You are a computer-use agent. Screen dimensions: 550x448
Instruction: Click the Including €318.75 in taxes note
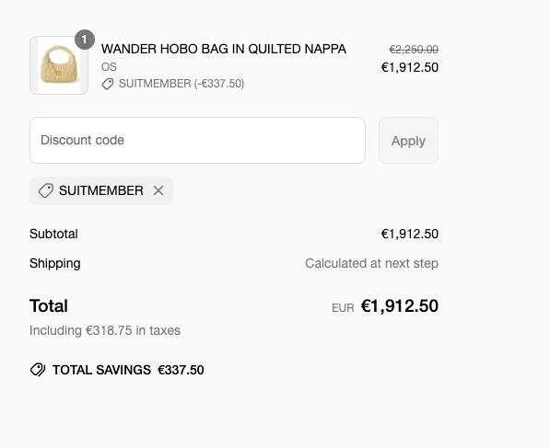click(105, 330)
